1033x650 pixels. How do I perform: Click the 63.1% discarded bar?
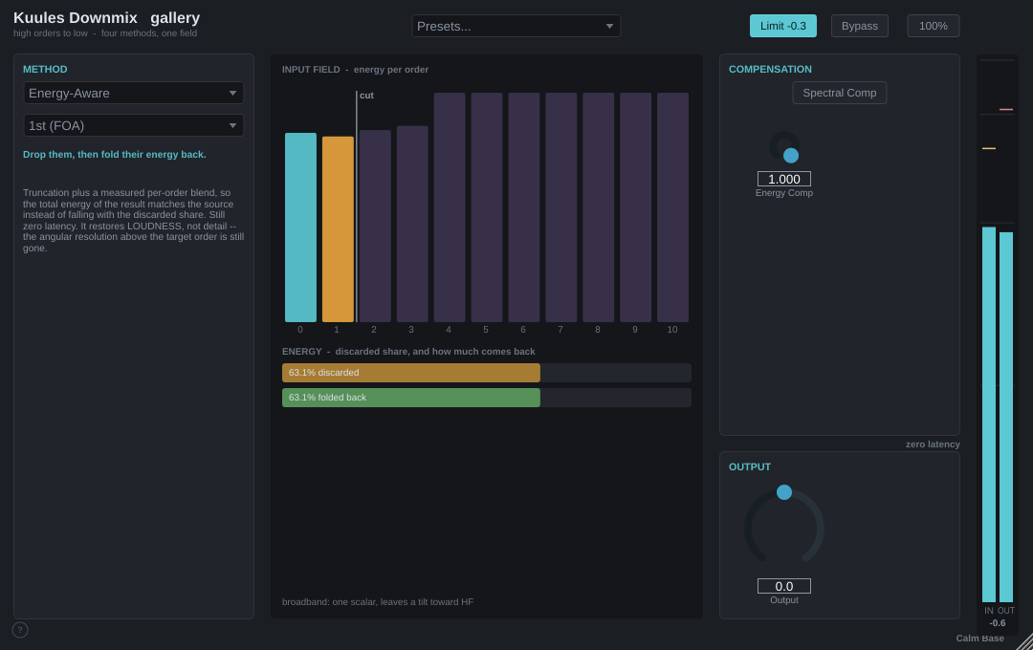411,373
